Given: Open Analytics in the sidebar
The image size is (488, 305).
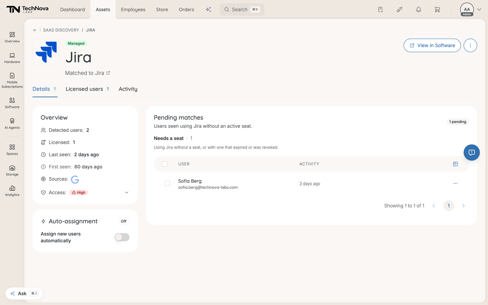Looking at the screenshot, I should [12, 191].
